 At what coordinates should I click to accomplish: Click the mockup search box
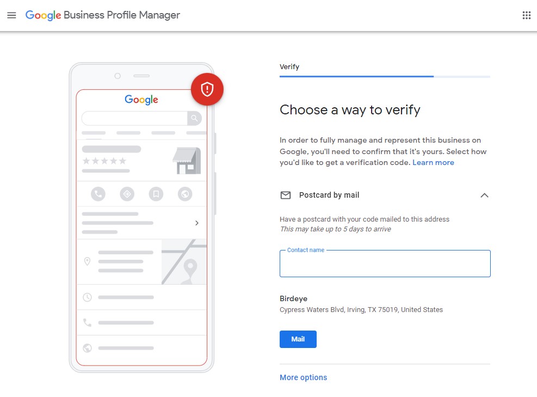pyautogui.click(x=134, y=118)
